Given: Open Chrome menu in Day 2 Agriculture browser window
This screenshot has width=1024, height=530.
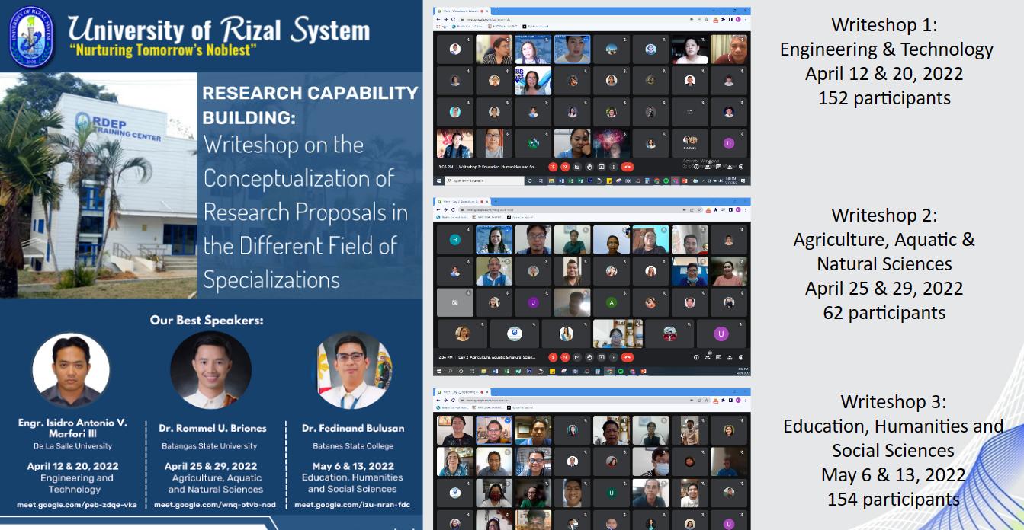Looking at the screenshot, I should coord(745,209).
